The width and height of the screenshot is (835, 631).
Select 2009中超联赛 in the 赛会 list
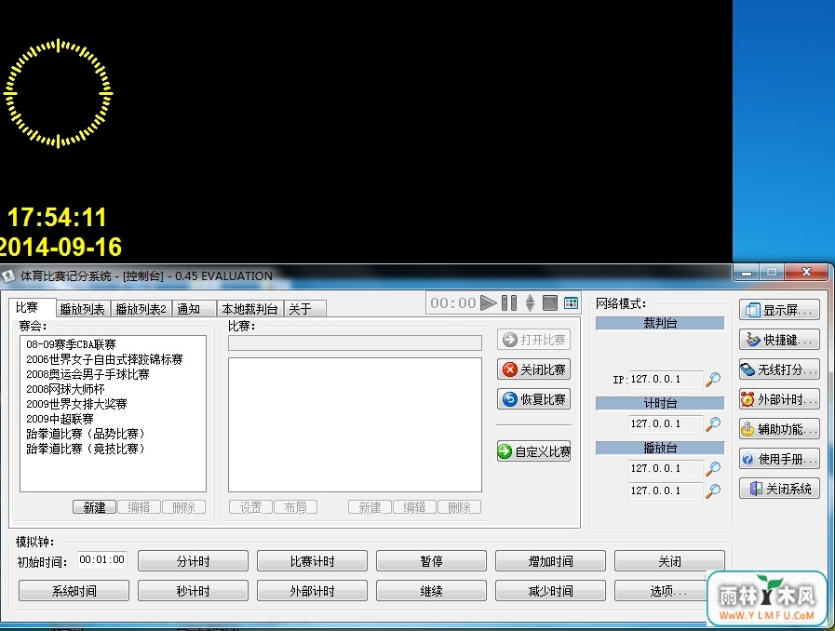(60, 419)
